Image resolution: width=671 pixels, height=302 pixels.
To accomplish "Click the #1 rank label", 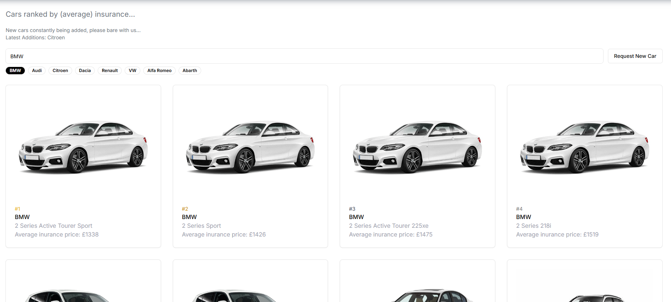I will tap(17, 209).
